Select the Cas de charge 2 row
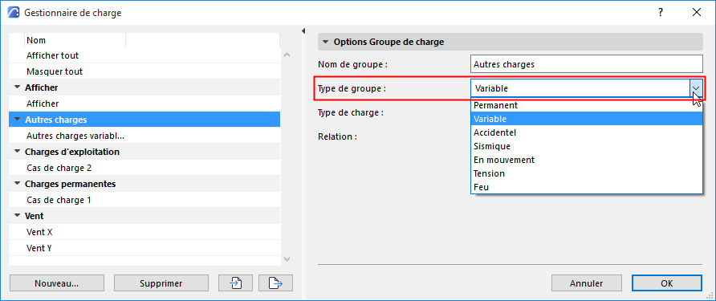The height and width of the screenshot is (301, 716). tap(144, 168)
